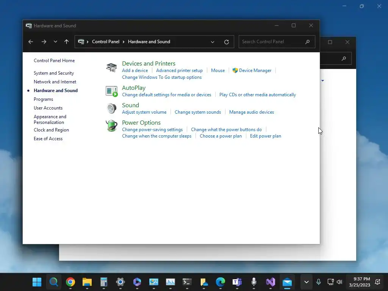Open Mouse settings link

pyautogui.click(x=218, y=70)
